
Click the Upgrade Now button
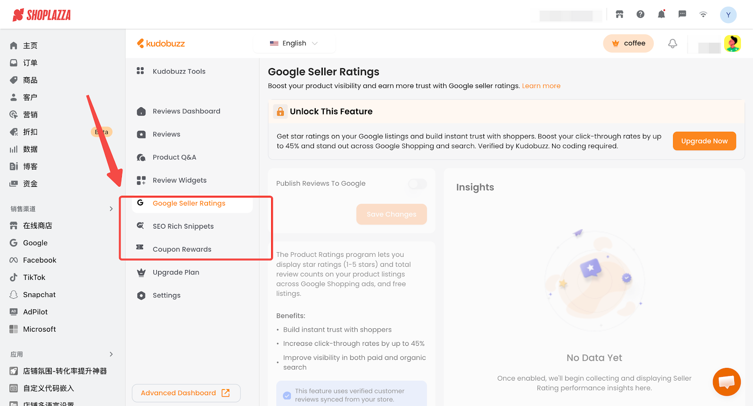pyautogui.click(x=704, y=141)
